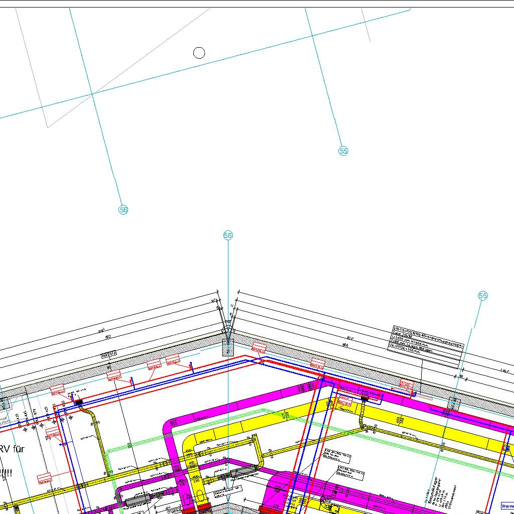Click the 804 dimension text on right wall
Screen dimensions: 514x514
tap(345, 345)
